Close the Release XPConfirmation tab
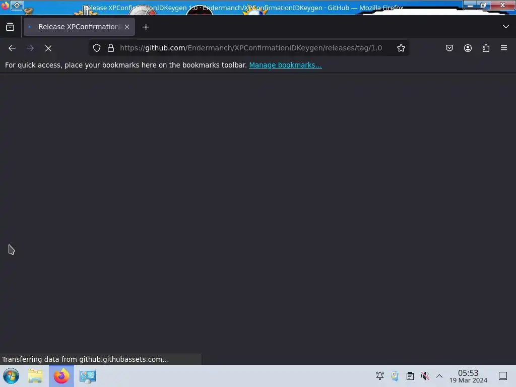Image resolution: width=516 pixels, height=387 pixels. pos(127,27)
